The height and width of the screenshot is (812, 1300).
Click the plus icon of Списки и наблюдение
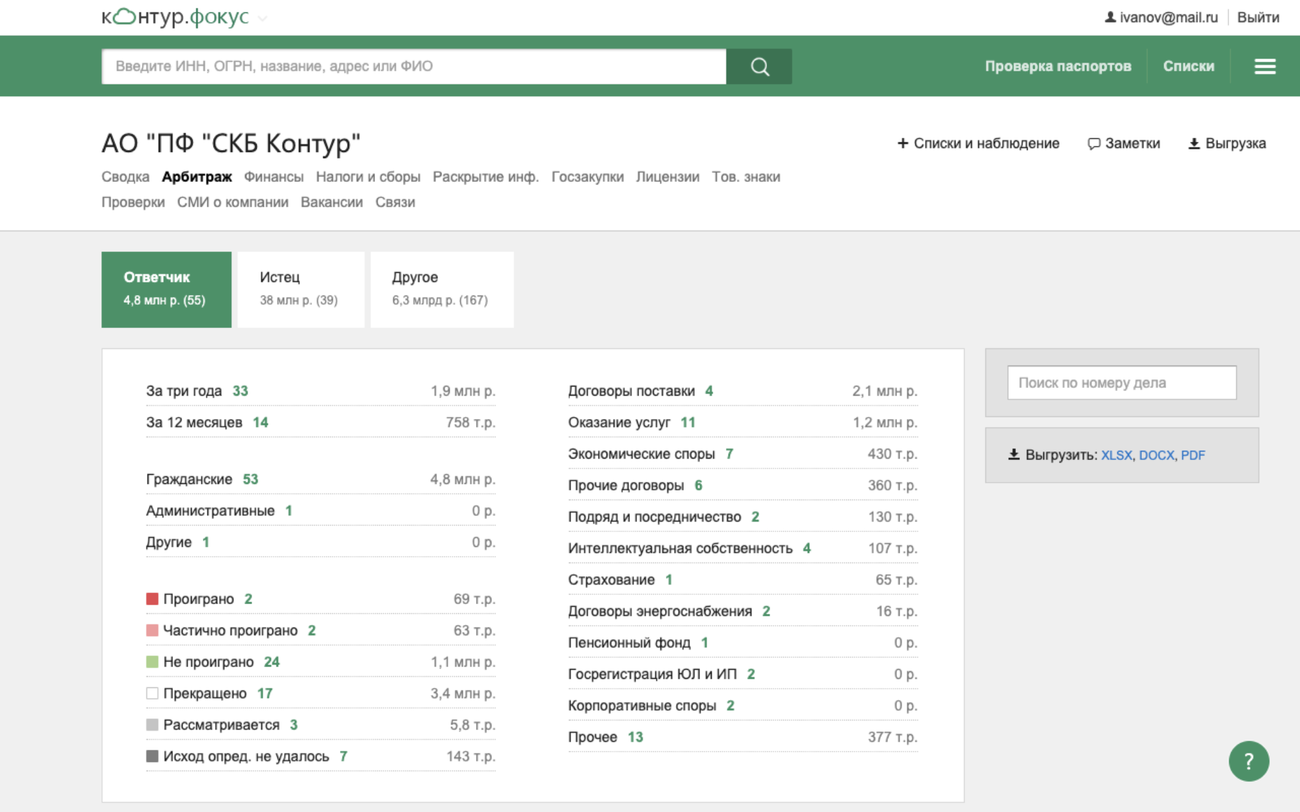pos(903,143)
